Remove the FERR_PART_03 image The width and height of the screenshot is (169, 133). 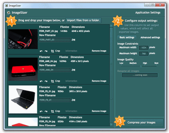click(99, 51)
